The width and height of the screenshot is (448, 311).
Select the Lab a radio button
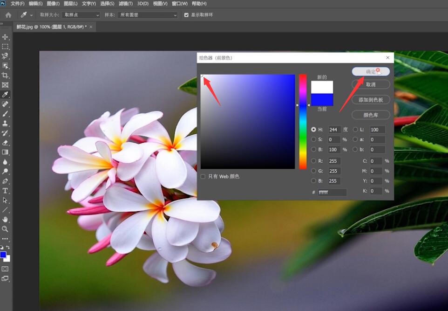pyautogui.click(x=355, y=139)
